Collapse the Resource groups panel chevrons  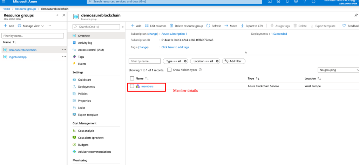coord(57,15)
